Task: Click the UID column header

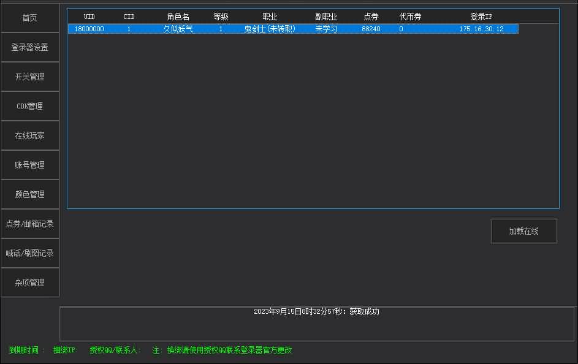Action: [x=89, y=17]
